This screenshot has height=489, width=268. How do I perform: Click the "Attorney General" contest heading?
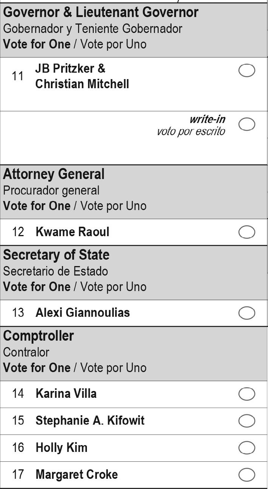pyautogui.click(x=54, y=174)
